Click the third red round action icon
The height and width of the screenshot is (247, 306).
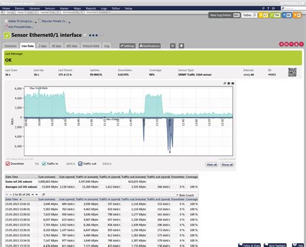tap(291, 44)
